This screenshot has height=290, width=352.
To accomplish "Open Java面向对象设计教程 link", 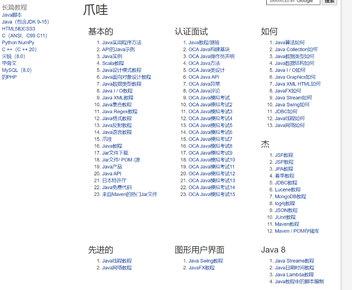I will pyautogui.click(x=127, y=77).
